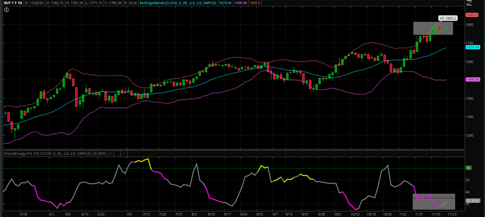Screen dimensions: 485x217
Task: Click the 10/12 date on time axis
Action: tap(355, 214)
